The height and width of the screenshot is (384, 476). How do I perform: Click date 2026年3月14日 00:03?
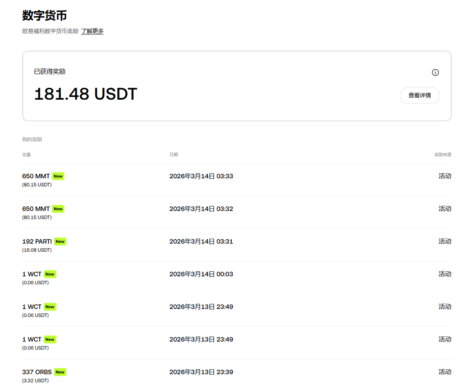click(x=201, y=274)
